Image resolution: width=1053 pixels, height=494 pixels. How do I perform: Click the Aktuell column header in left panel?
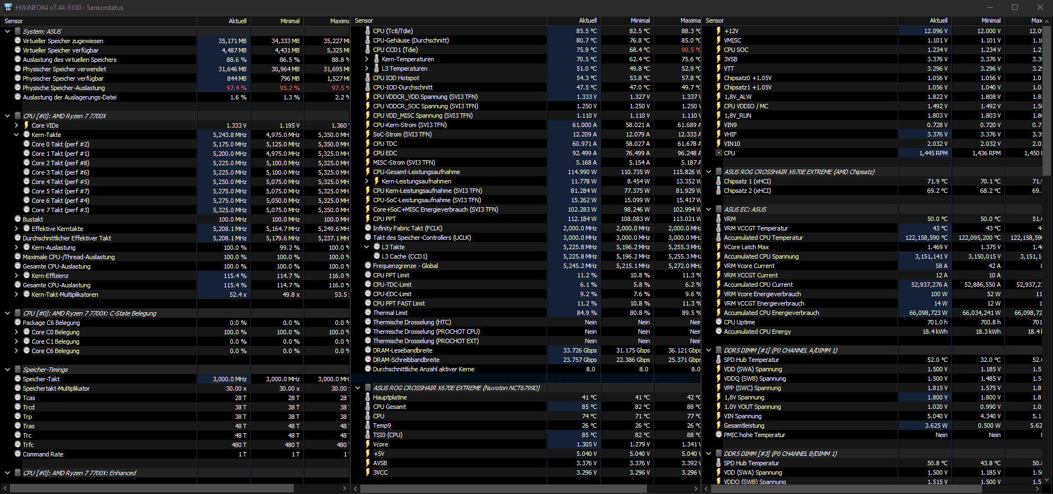click(224, 21)
